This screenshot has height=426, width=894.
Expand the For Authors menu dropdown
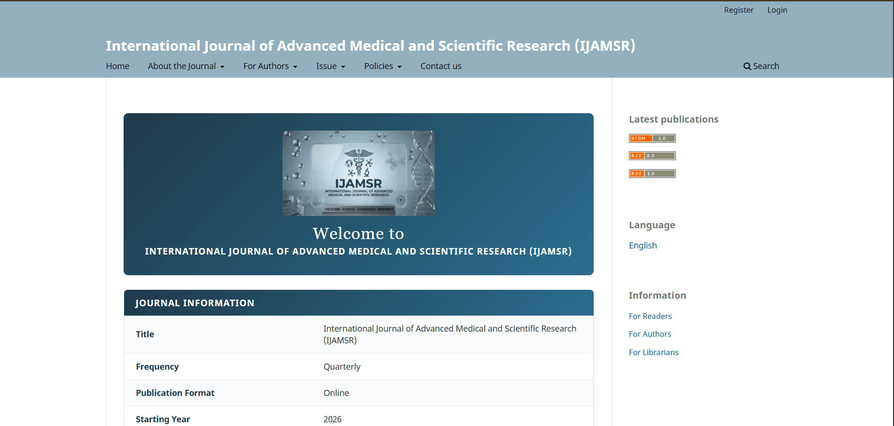click(270, 66)
